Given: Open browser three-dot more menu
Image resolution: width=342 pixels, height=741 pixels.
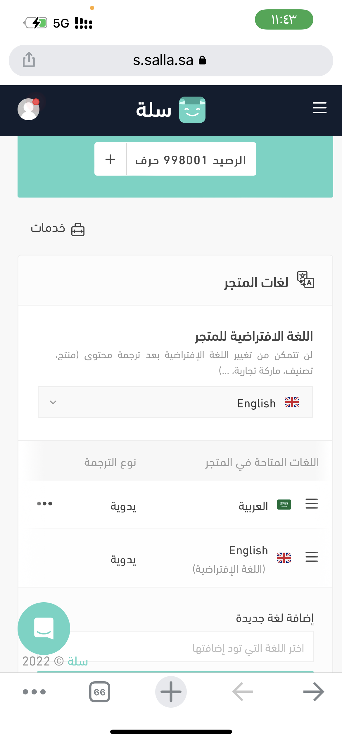Looking at the screenshot, I should [34, 692].
